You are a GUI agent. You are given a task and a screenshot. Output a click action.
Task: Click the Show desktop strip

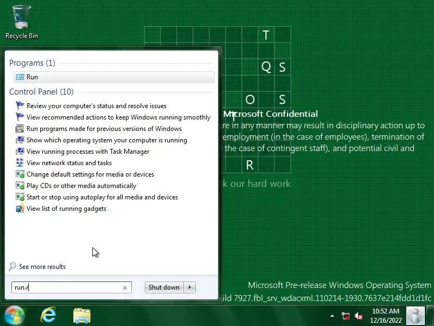point(430,316)
